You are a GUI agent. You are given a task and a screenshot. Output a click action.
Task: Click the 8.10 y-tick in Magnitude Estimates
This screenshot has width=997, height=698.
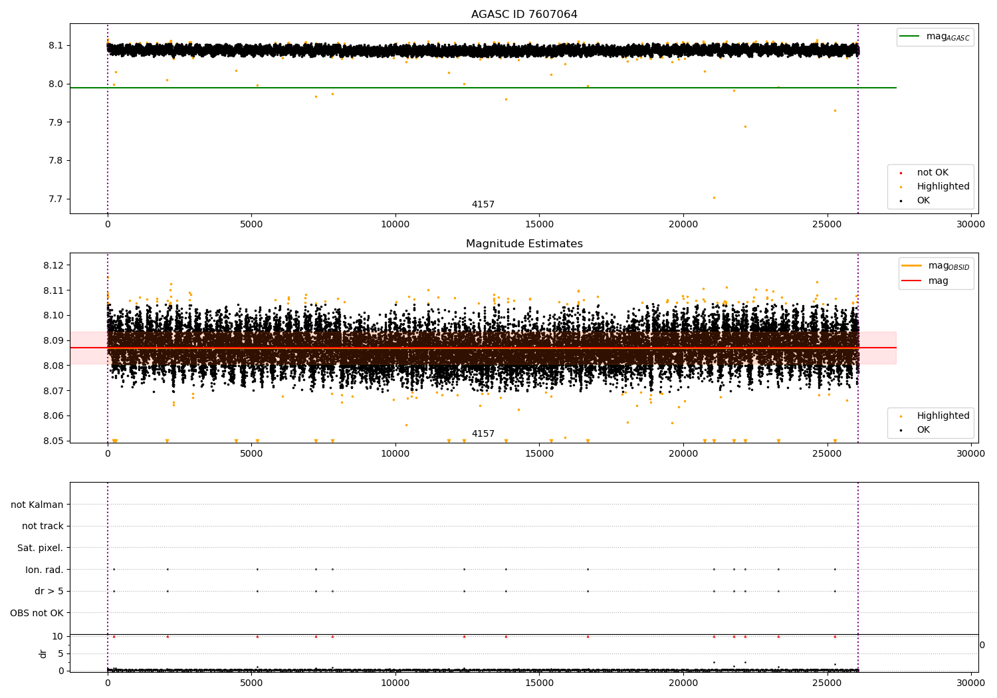click(54, 316)
